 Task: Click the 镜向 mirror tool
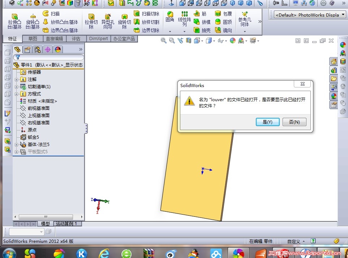[223, 30]
